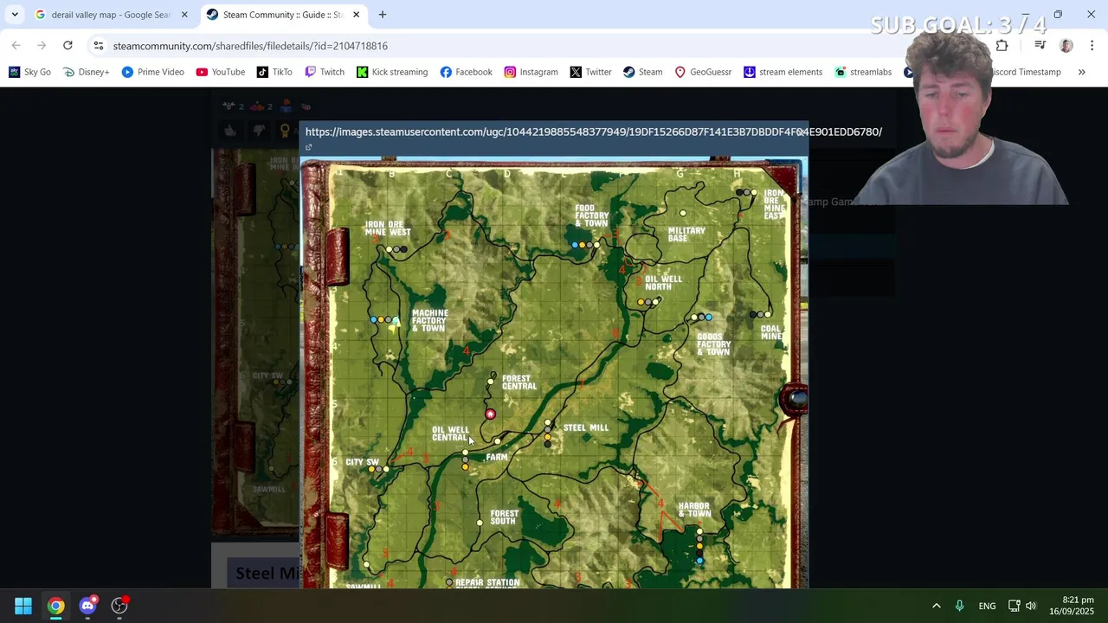This screenshot has height=623, width=1108.
Task: Open the Chrome profile avatar
Action: (x=1066, y=46)
